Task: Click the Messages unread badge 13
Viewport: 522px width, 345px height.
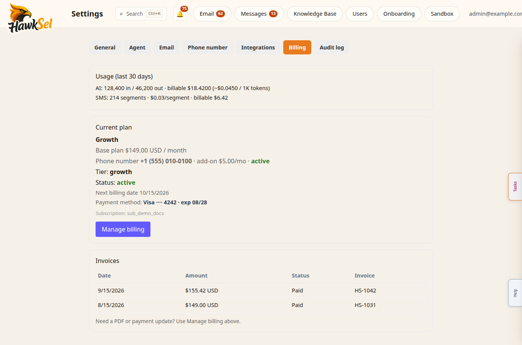Action: point(273,14)
